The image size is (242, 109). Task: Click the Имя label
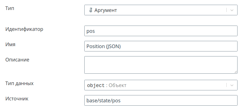click(x=10, y=44)
